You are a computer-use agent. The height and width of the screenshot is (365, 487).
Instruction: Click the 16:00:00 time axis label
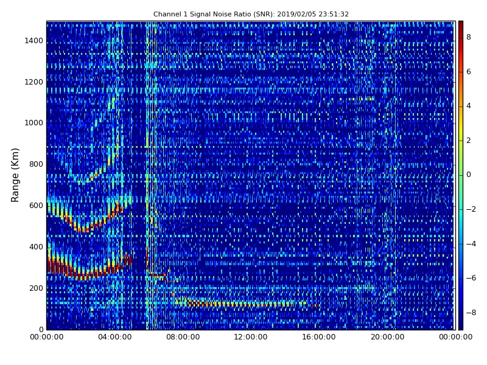coord(319,337)
